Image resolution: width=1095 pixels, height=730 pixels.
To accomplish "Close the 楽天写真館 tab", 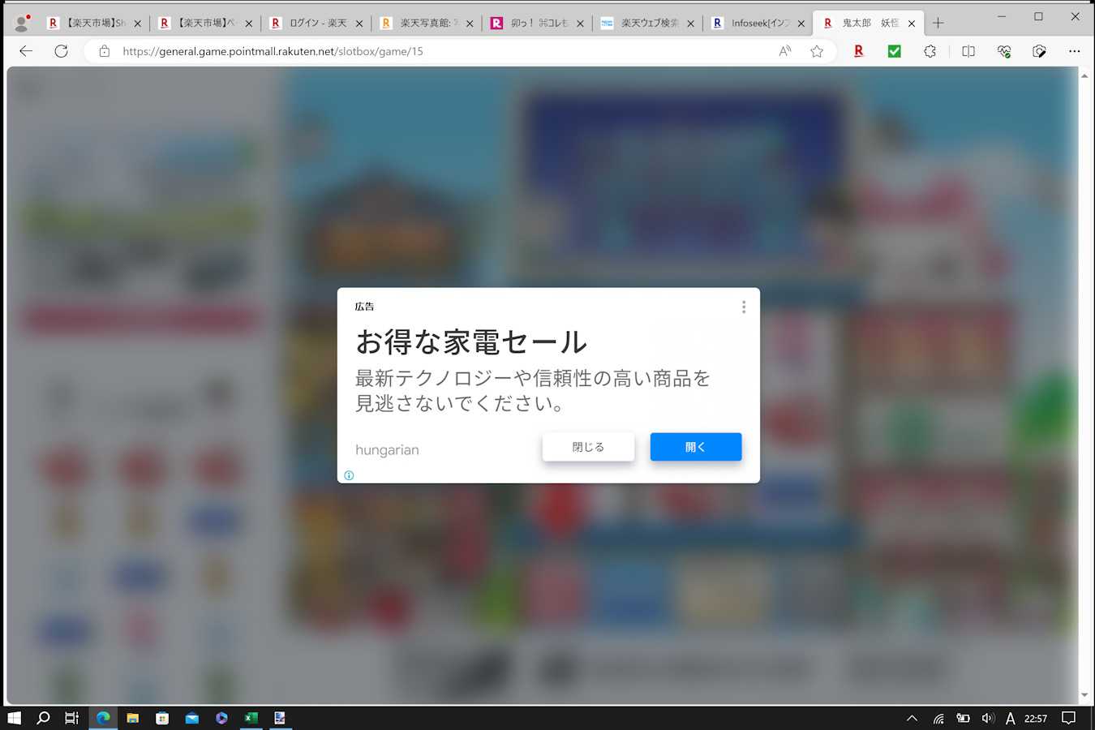I will (470, 24).
